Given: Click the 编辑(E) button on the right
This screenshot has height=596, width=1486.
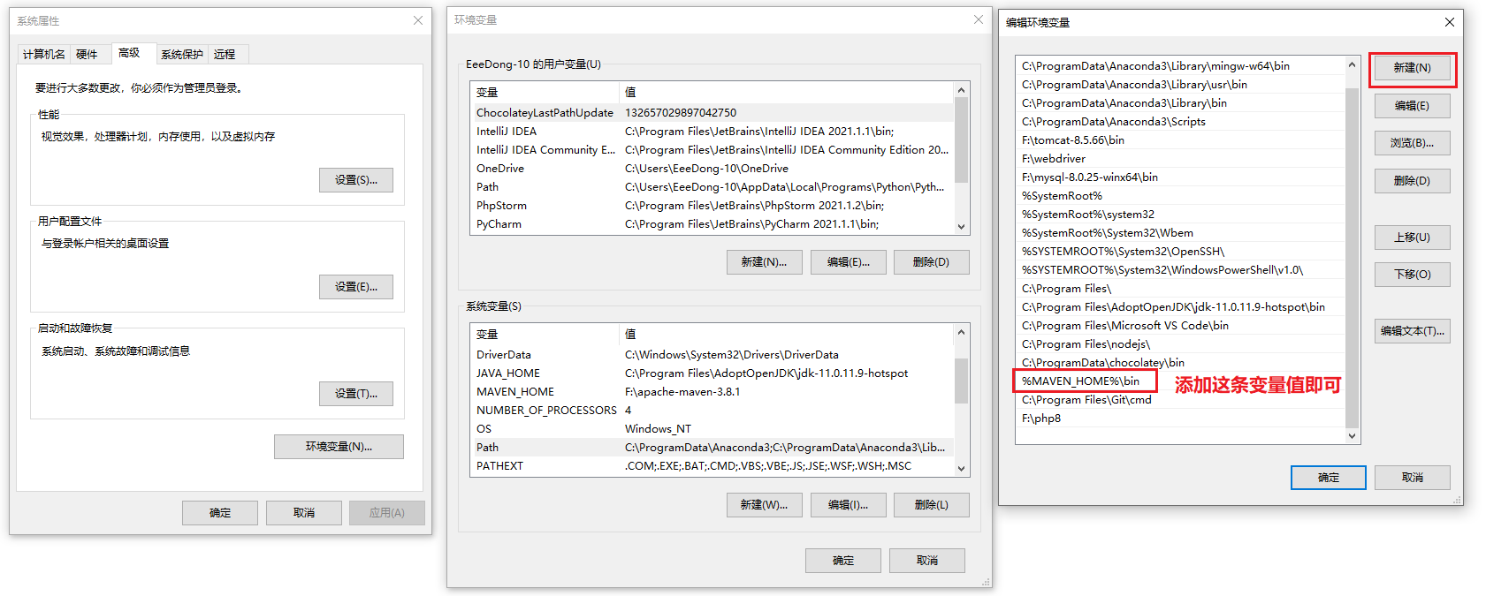Looking at the screenshot, I should [1412, 106].
